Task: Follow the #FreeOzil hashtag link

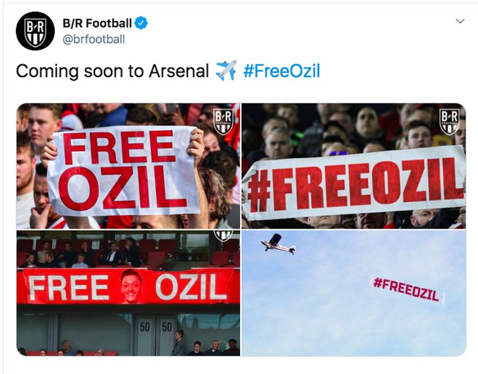Action: [281, 71]
